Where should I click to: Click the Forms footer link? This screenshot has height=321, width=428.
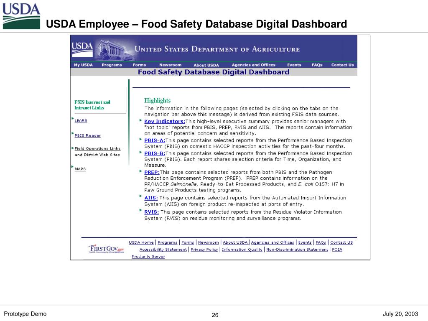(188, 242)
